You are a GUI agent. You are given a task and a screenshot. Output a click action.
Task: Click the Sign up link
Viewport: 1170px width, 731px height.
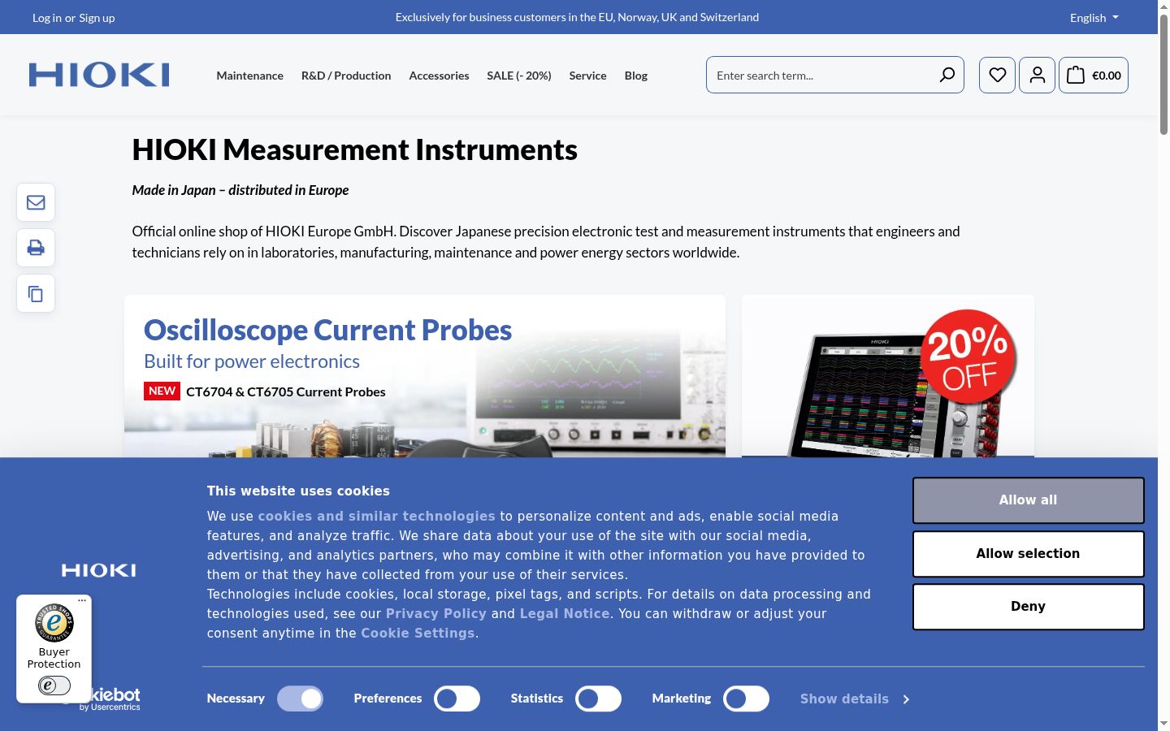(97, 18)
